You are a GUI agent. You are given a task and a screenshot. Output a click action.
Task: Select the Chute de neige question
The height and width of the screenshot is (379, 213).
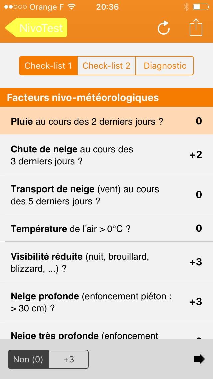tap(106, 155)
